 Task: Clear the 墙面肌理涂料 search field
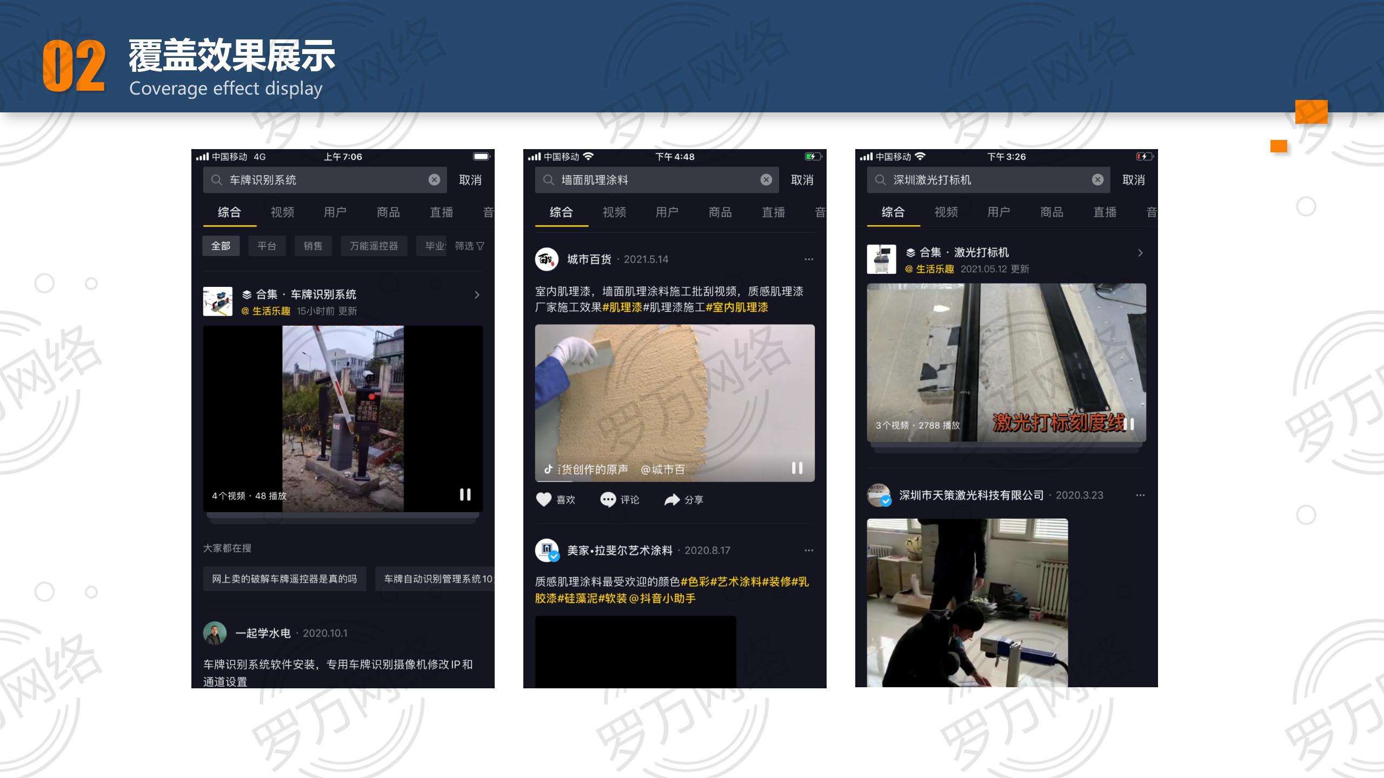tap(766, 180)
